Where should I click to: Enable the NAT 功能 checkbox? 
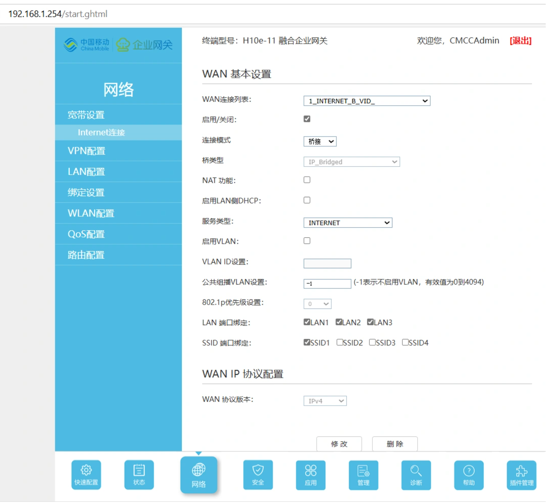(x=307, y=180)
